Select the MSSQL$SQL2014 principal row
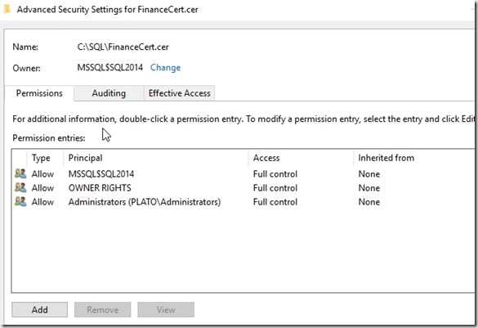The height and width of the screenshot is (328, 478). (x=243, y=174)
